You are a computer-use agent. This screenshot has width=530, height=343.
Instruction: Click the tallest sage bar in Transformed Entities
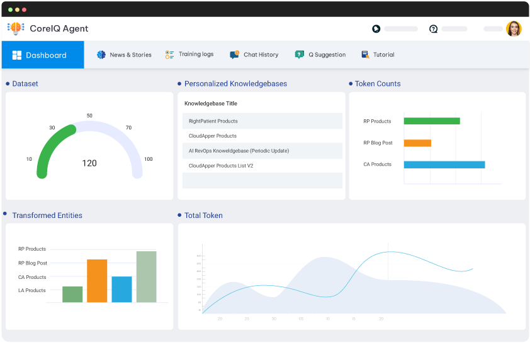click(x=147, y=276)
